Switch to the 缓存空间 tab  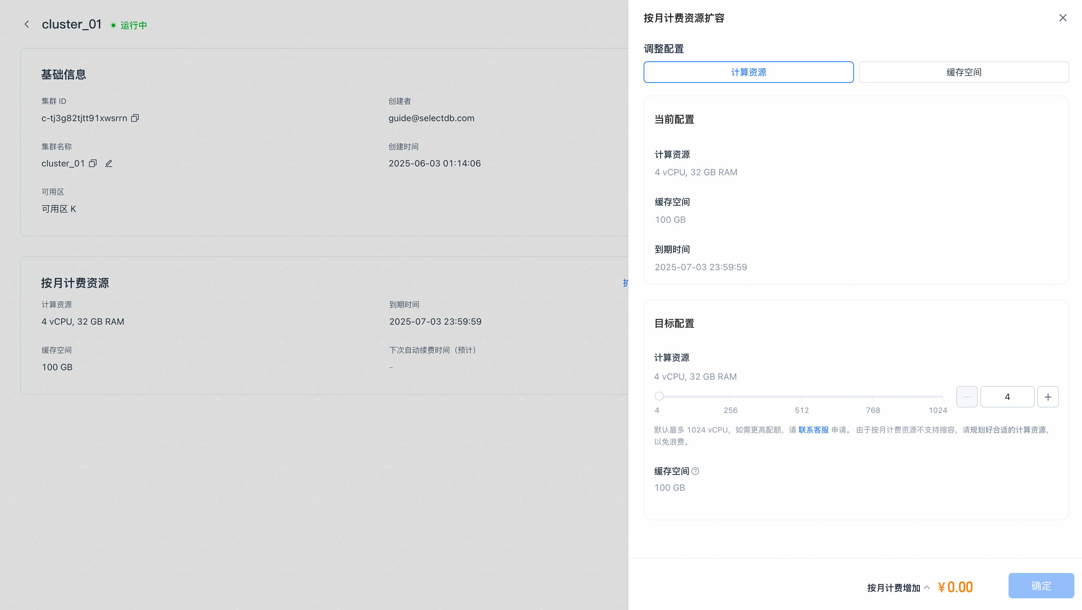click(x=964, y=72)
